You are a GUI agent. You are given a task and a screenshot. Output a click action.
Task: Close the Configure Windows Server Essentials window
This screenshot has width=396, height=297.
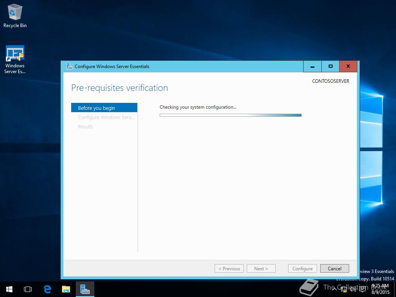(348, 67)
